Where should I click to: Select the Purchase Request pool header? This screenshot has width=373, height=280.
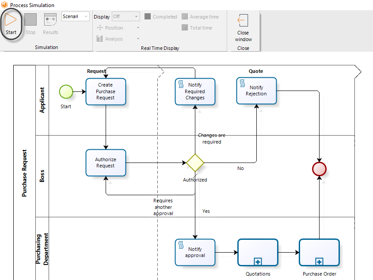[x=24, y=173]
